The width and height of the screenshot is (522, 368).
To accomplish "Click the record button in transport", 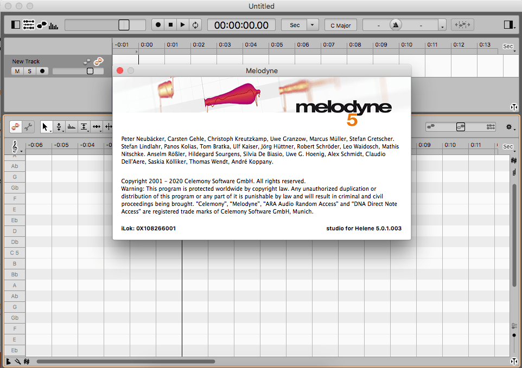I will 158,24.
